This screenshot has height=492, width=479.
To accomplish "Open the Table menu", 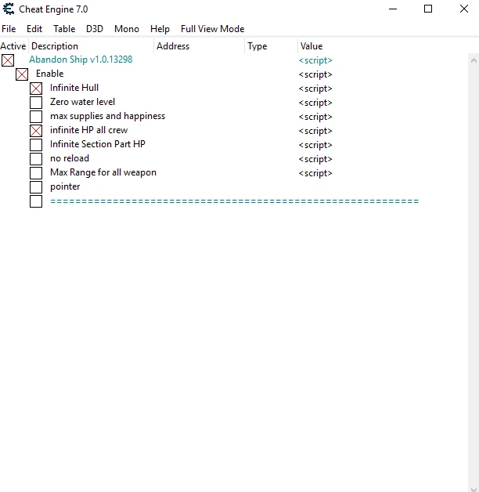I will pos(64,29).
